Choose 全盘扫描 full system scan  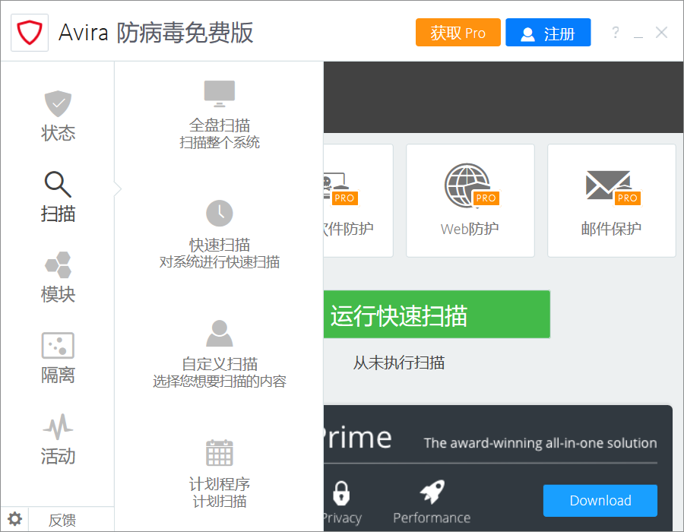(x=219, y=115)
